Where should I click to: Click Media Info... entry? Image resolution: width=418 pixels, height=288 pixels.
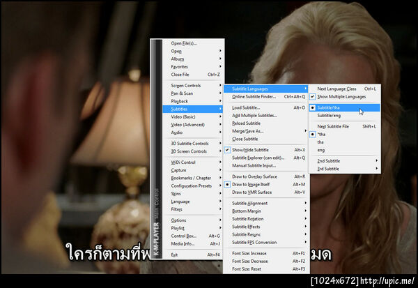(x=192, y=243)
